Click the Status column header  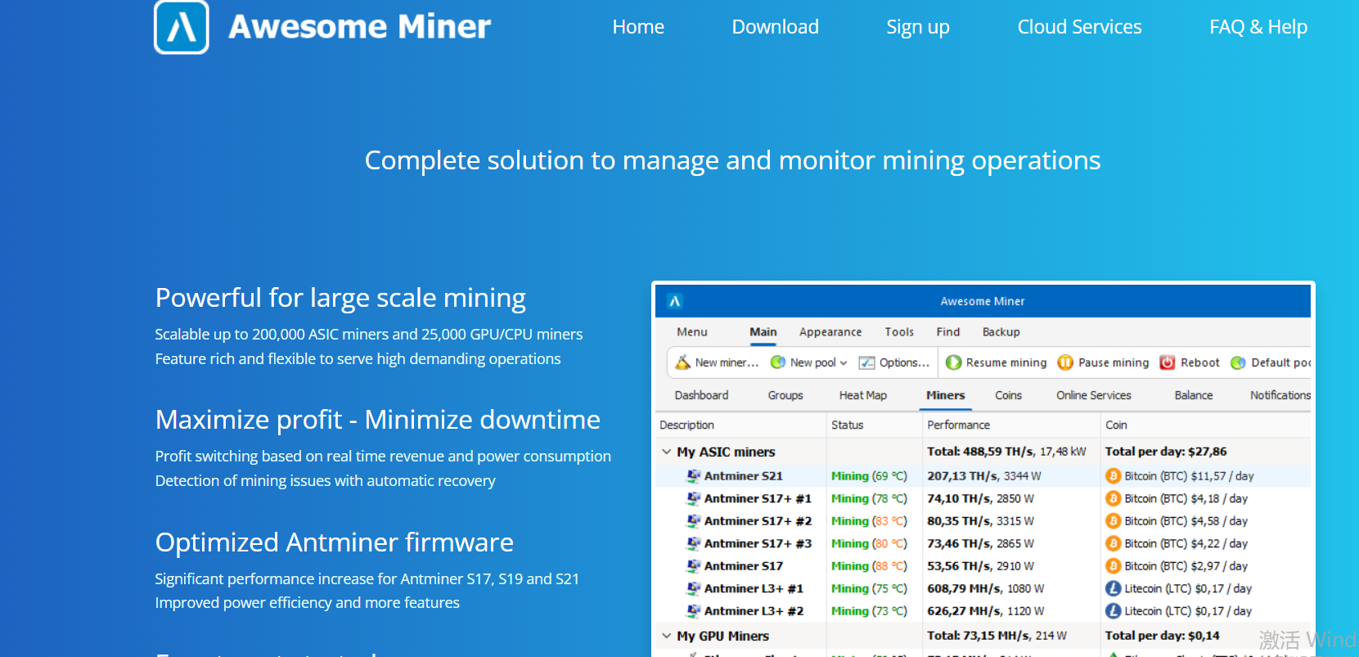pos(847,425)
